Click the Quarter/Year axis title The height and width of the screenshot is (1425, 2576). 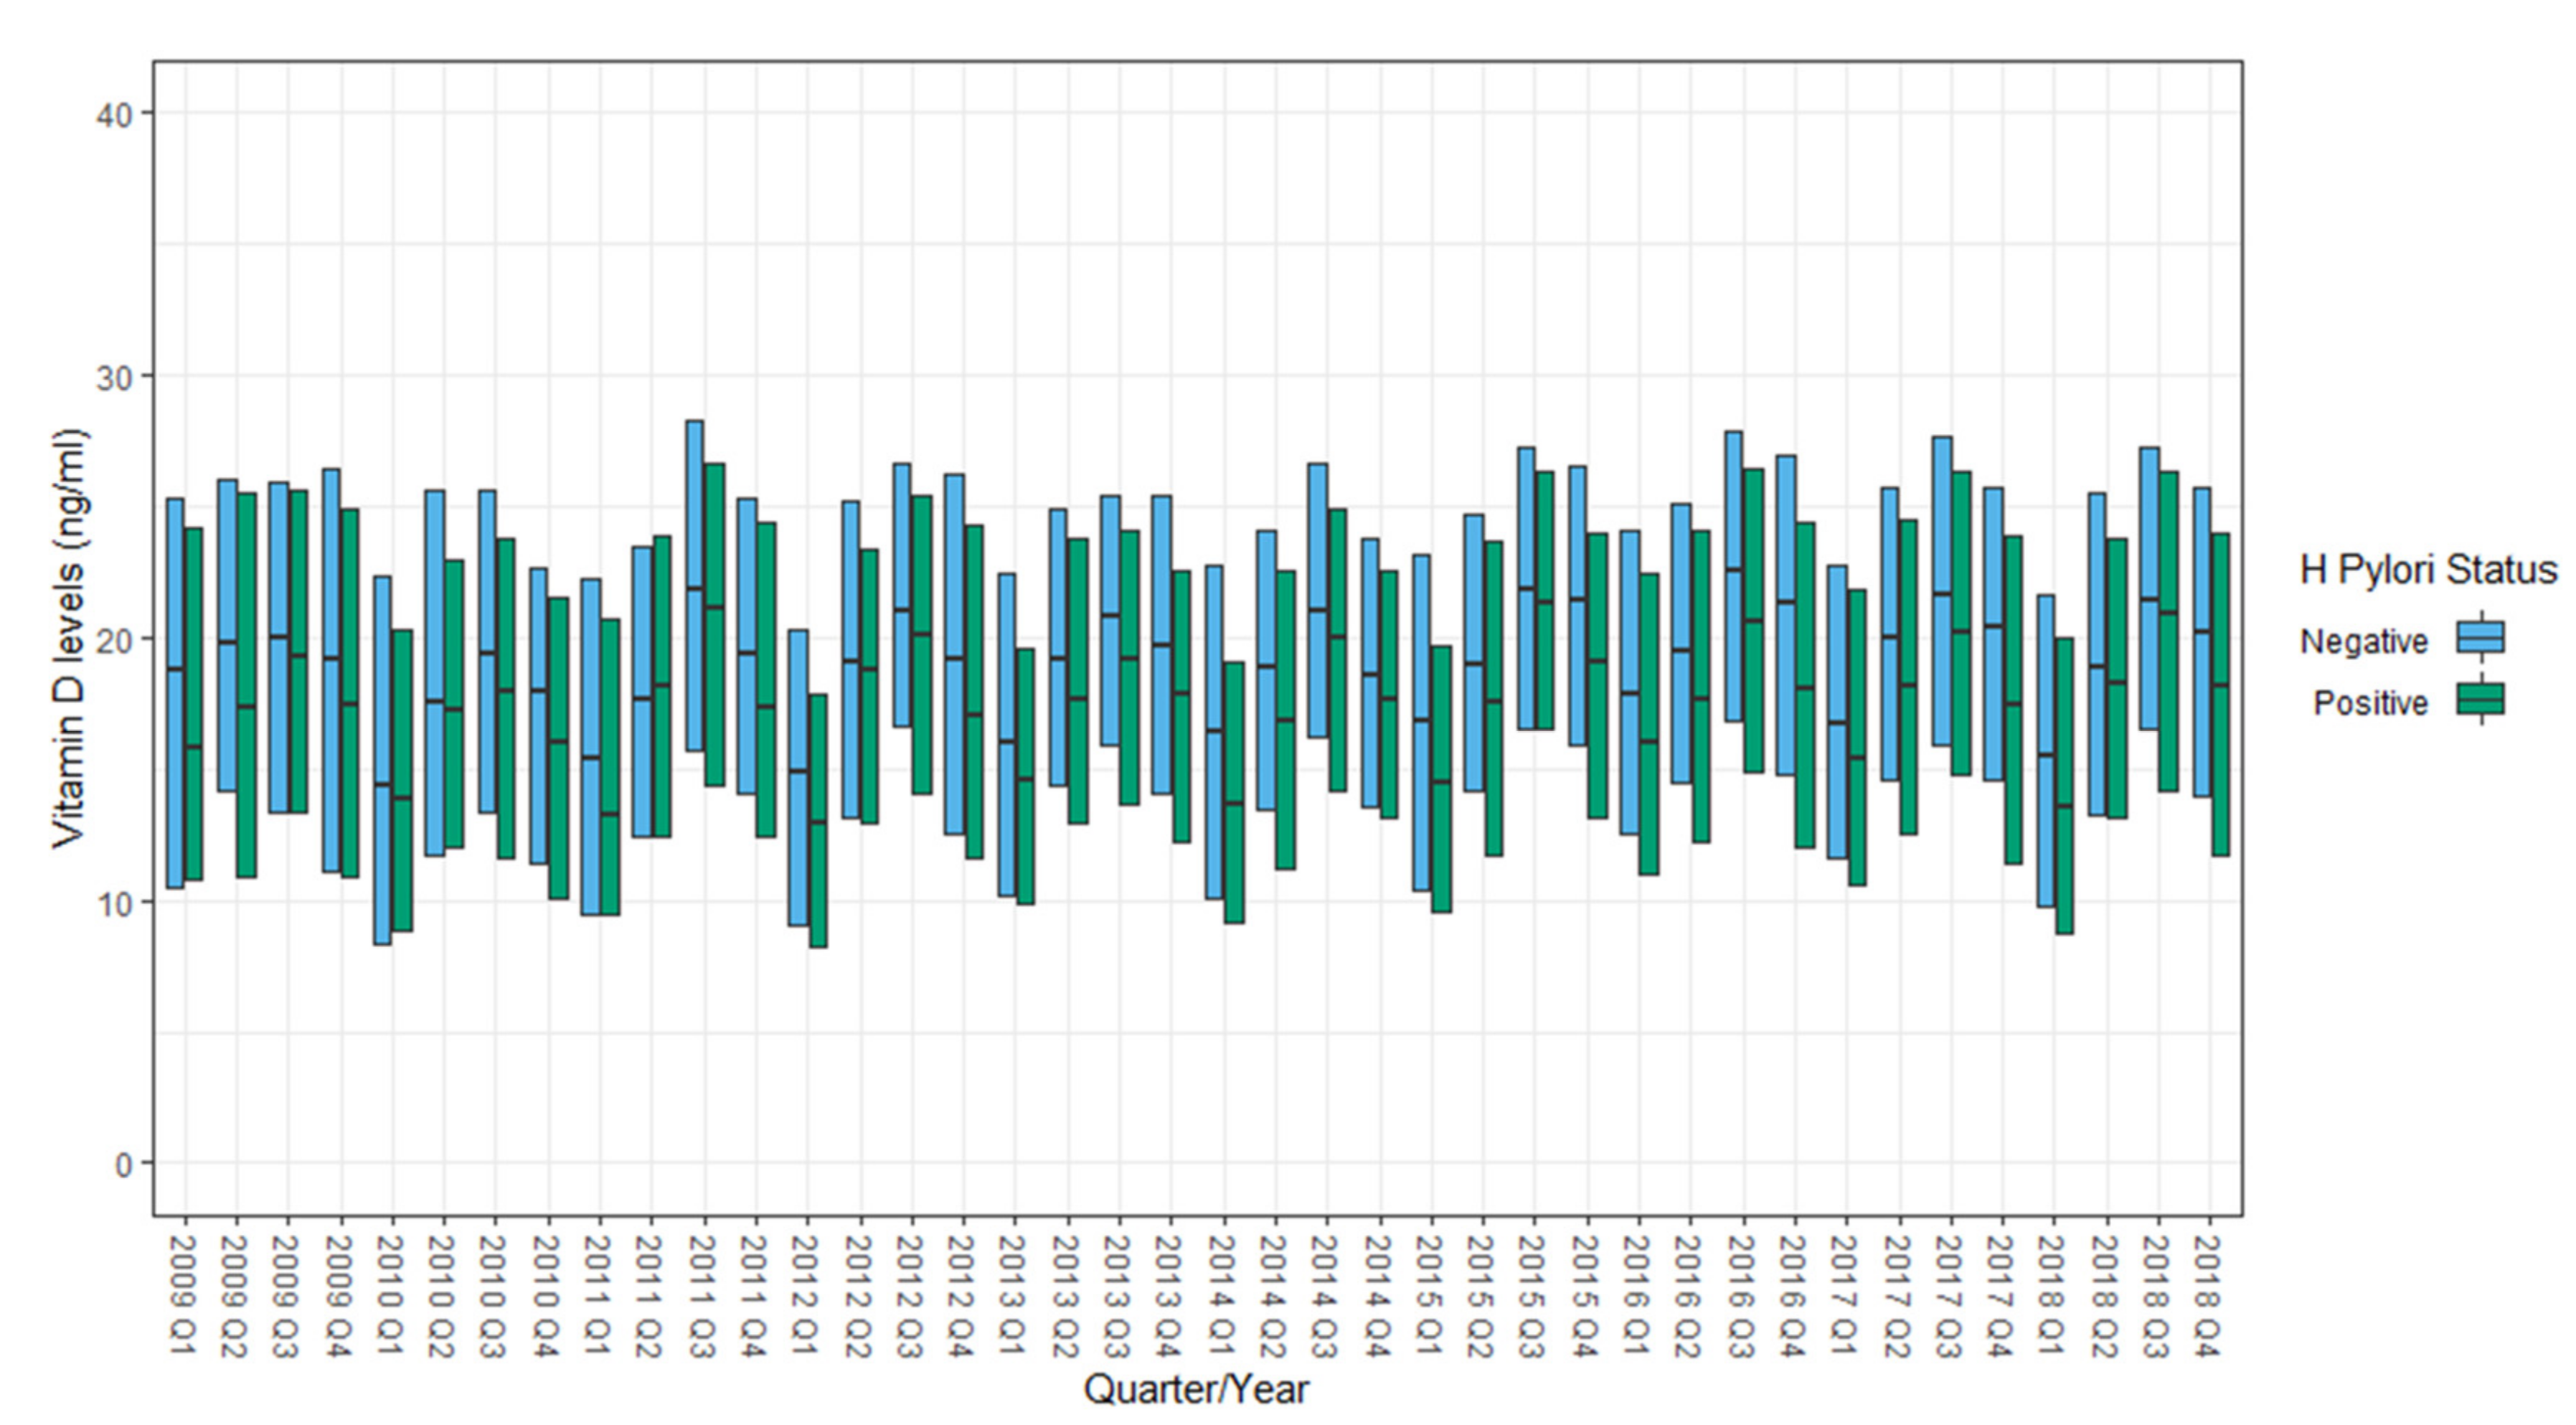coord(1196,1389)
